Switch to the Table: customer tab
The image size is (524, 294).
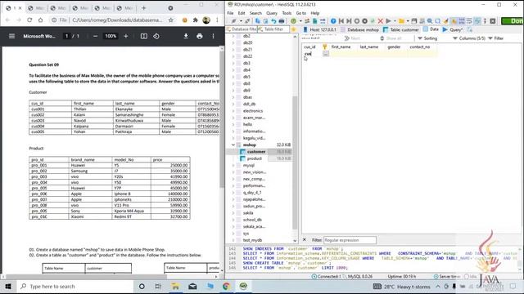[400, 29]
